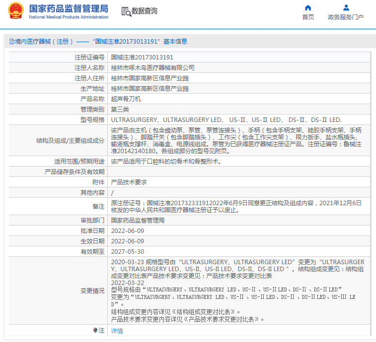Select product name 超声骨刀机
This screenshot has width=376, height=342.
(126, 99)
